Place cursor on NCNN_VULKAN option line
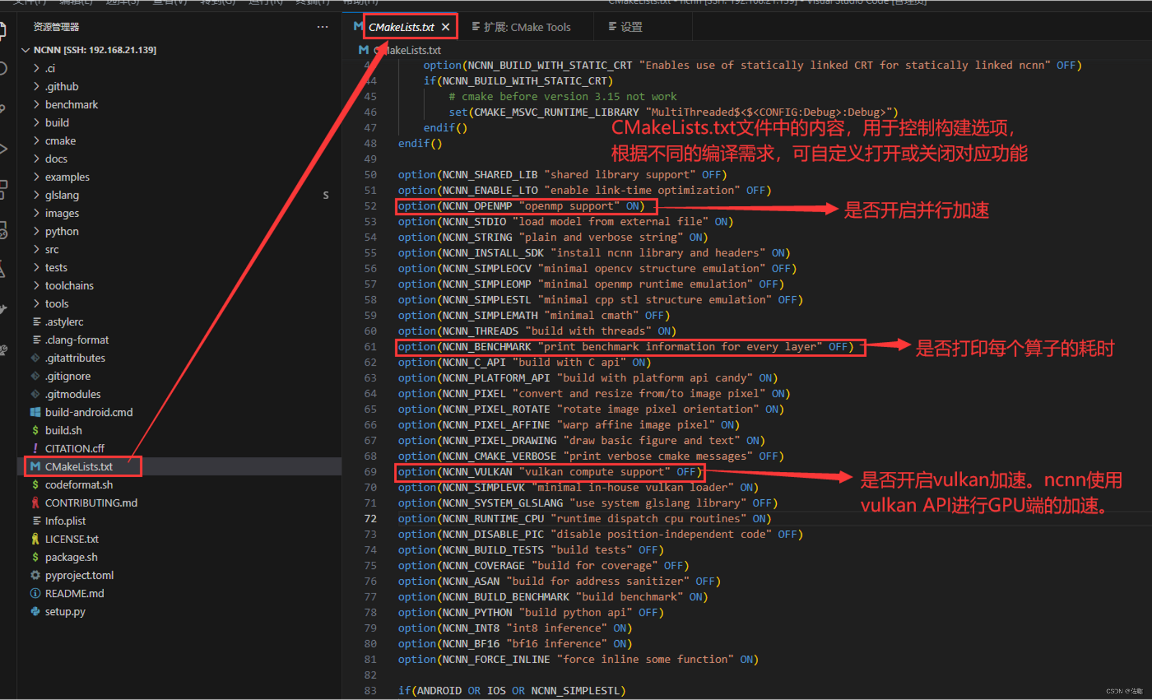 (x=550, y=472)
